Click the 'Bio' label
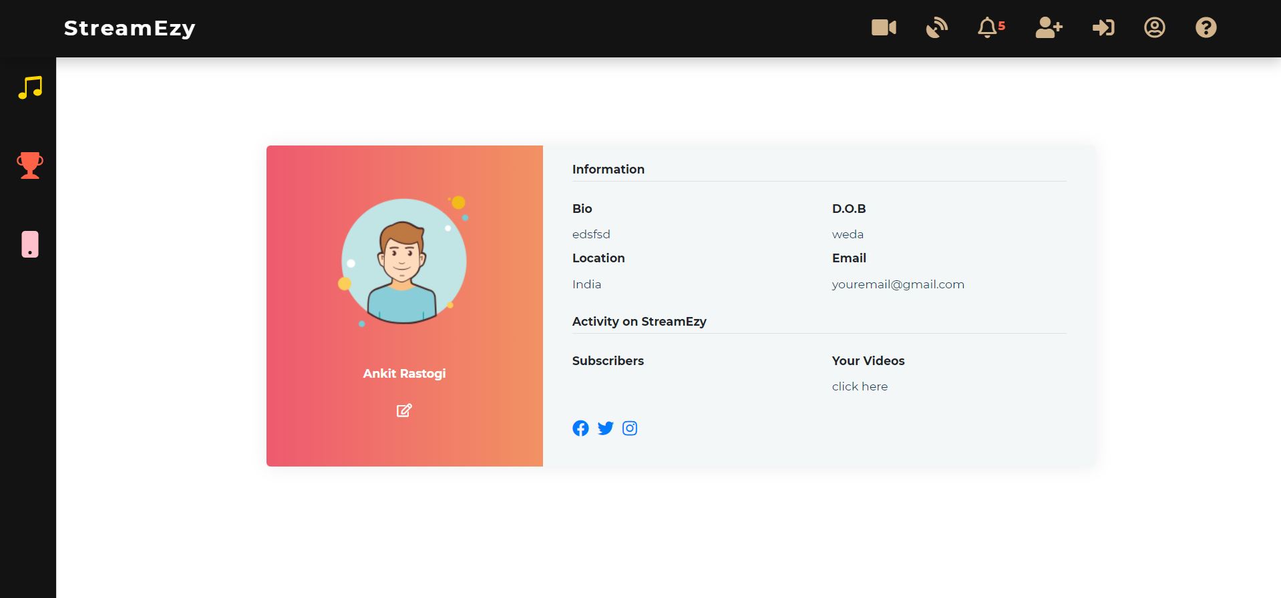The width and height of the screenshot is (1281, 598). [582, 209]
